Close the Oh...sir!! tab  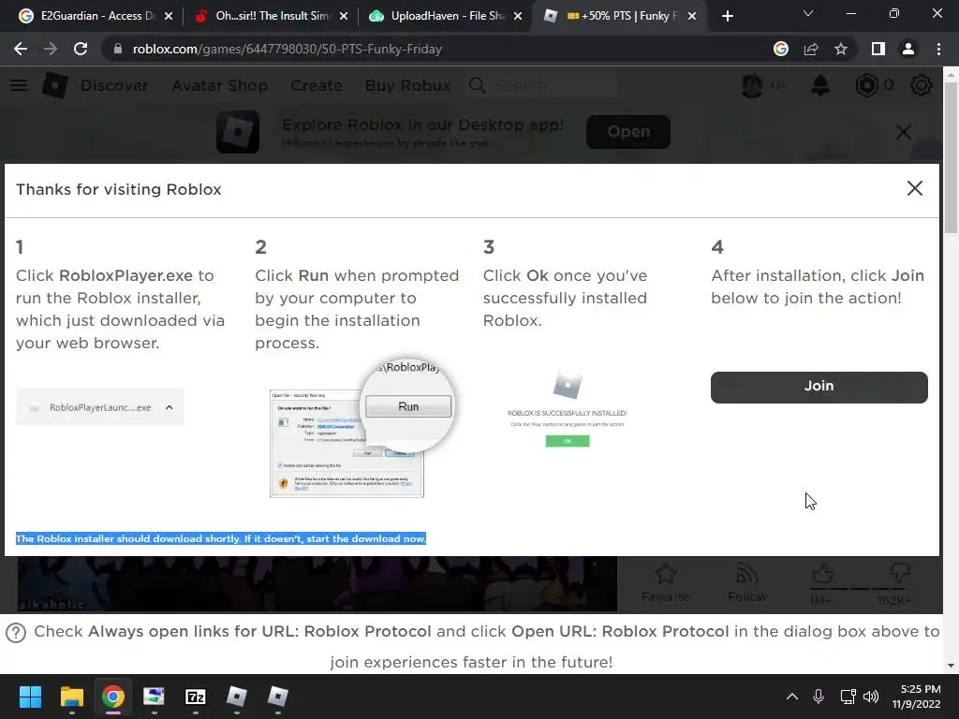[344, 16]
